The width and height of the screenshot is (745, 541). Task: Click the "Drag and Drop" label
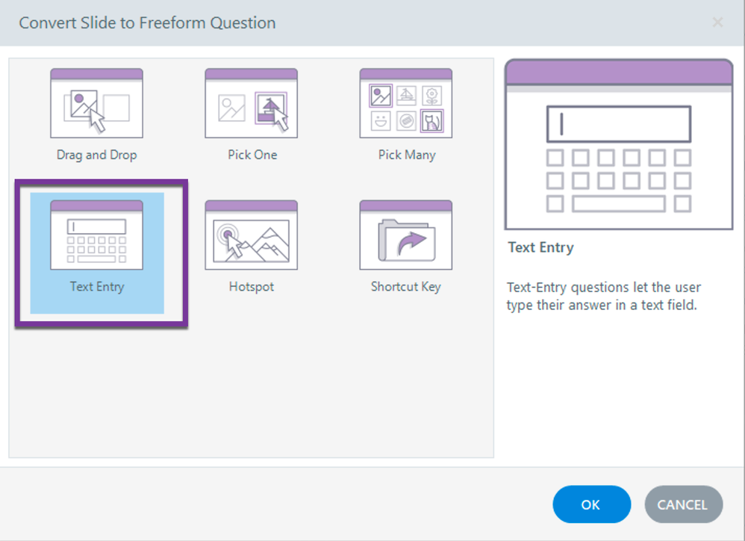[x=97, y=155]
